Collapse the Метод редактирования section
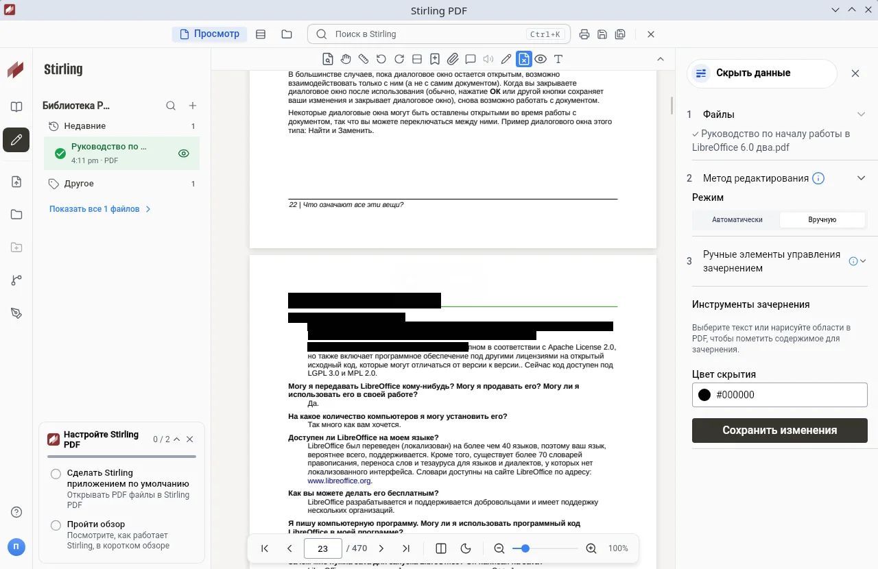 [862, 178]
